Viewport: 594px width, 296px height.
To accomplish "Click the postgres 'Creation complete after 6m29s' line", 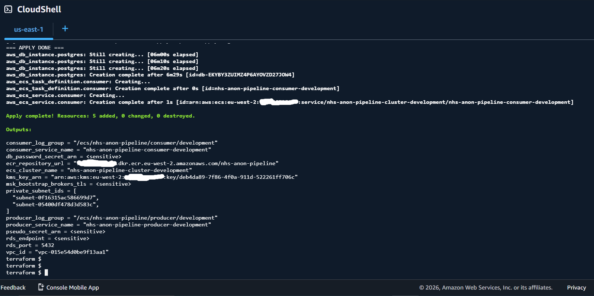I will (x=150, y=75).
